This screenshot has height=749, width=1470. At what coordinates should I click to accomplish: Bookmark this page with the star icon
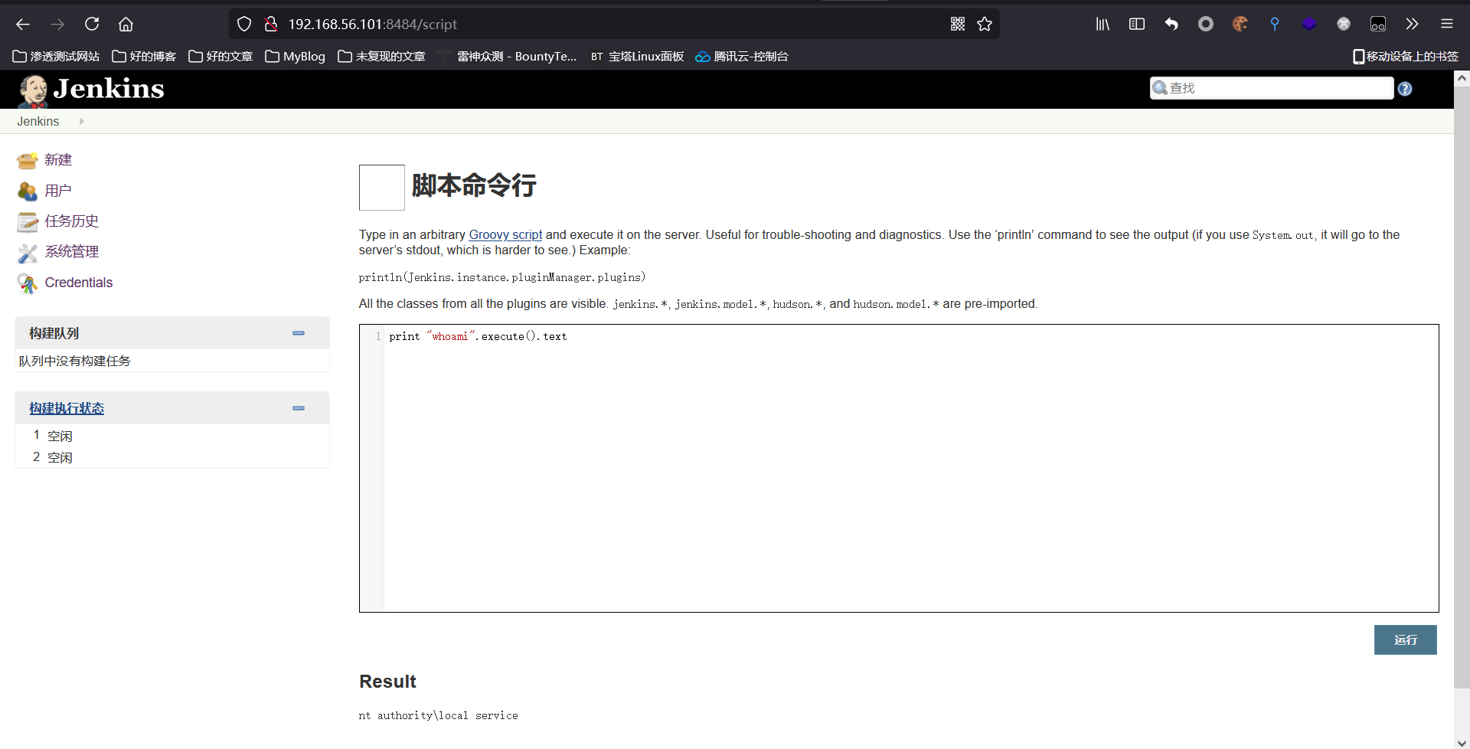tap(985, 25)
